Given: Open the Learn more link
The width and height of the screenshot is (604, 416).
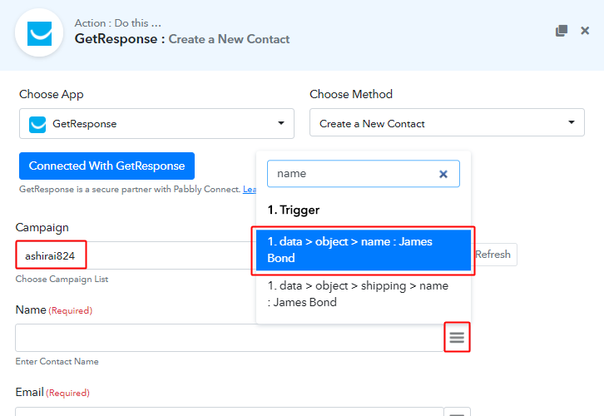Looking at the screenshot, I should pyautogui.click(x=250, y=190).
